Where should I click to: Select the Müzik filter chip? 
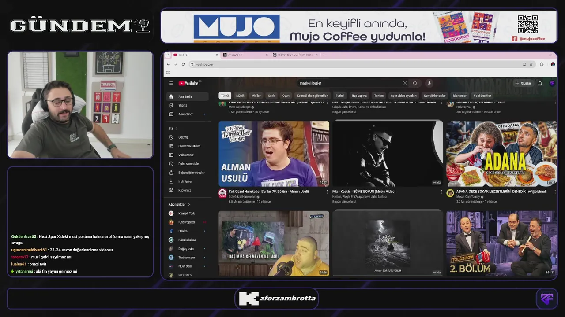click(x=240, y=96)
